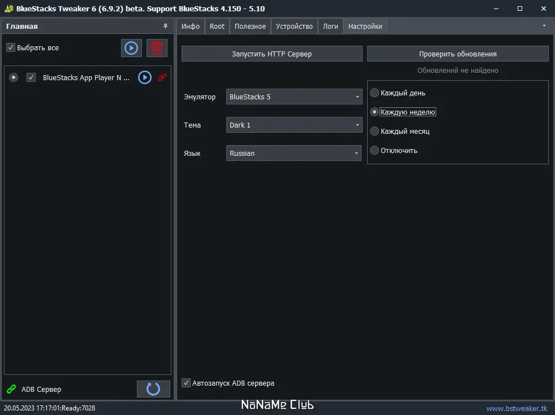555x415 pixels.
Task: Switch to the Root tab
Action: click(217, 27)
